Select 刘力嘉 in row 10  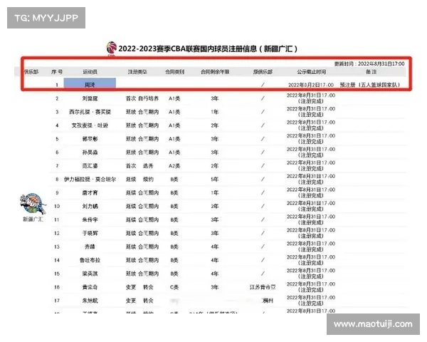(x=90, y=206)
